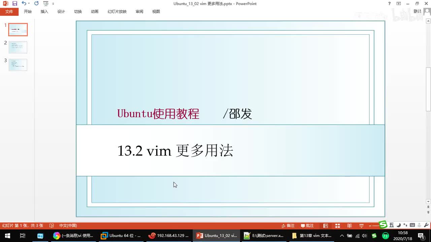
Task: Switch to browser window 'vi 使用' on taskbar
Action: 73,236
